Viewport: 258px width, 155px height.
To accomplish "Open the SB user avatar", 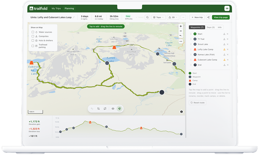I will click(227, 8).
